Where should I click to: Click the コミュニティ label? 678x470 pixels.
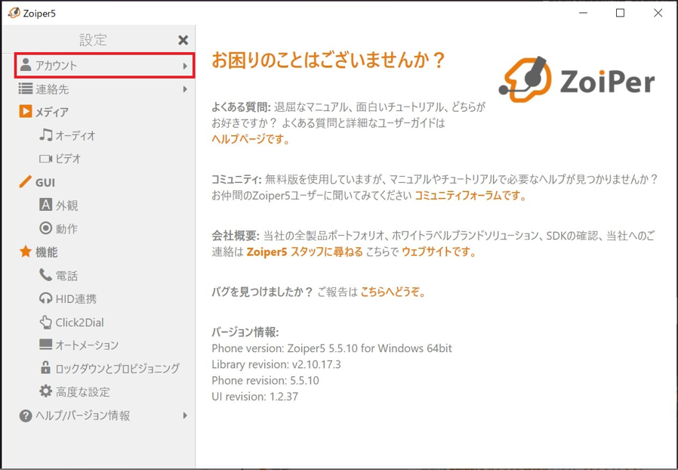point(236,179)
